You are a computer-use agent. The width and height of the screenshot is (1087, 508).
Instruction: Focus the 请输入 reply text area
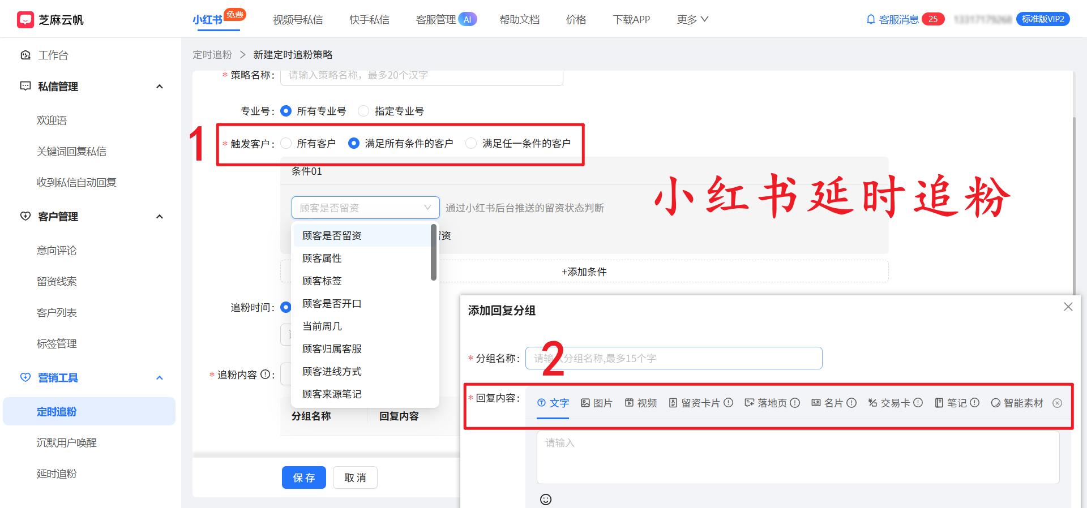(x=798, y=458)
